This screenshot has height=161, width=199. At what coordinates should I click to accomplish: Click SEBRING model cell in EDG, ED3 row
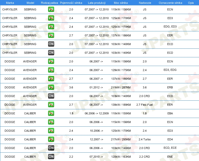[30, 27]
